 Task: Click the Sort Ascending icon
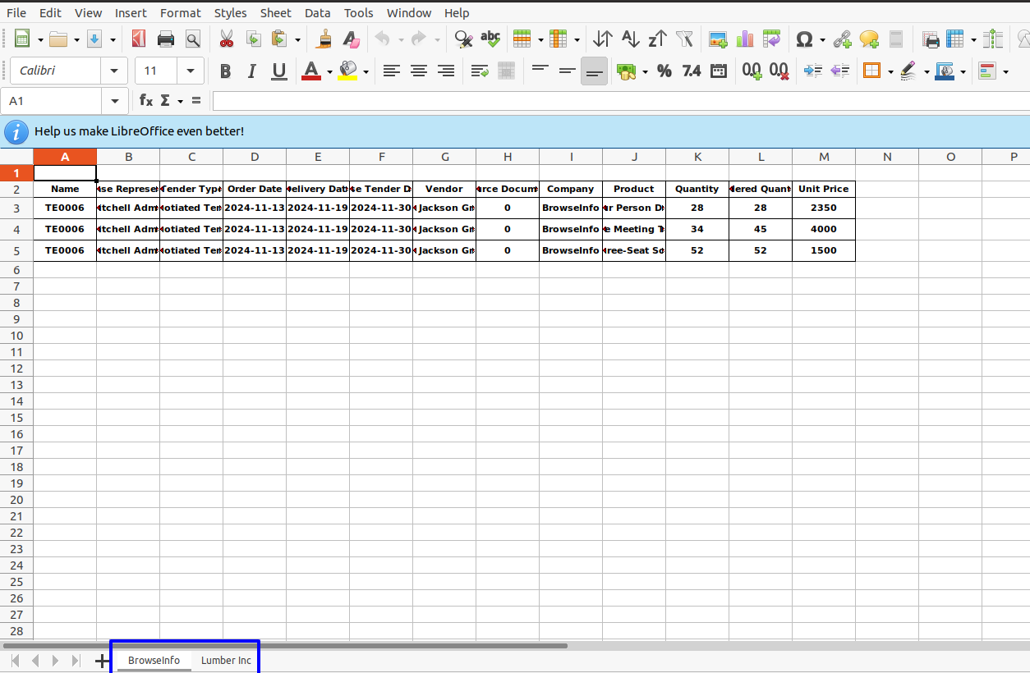630,39
